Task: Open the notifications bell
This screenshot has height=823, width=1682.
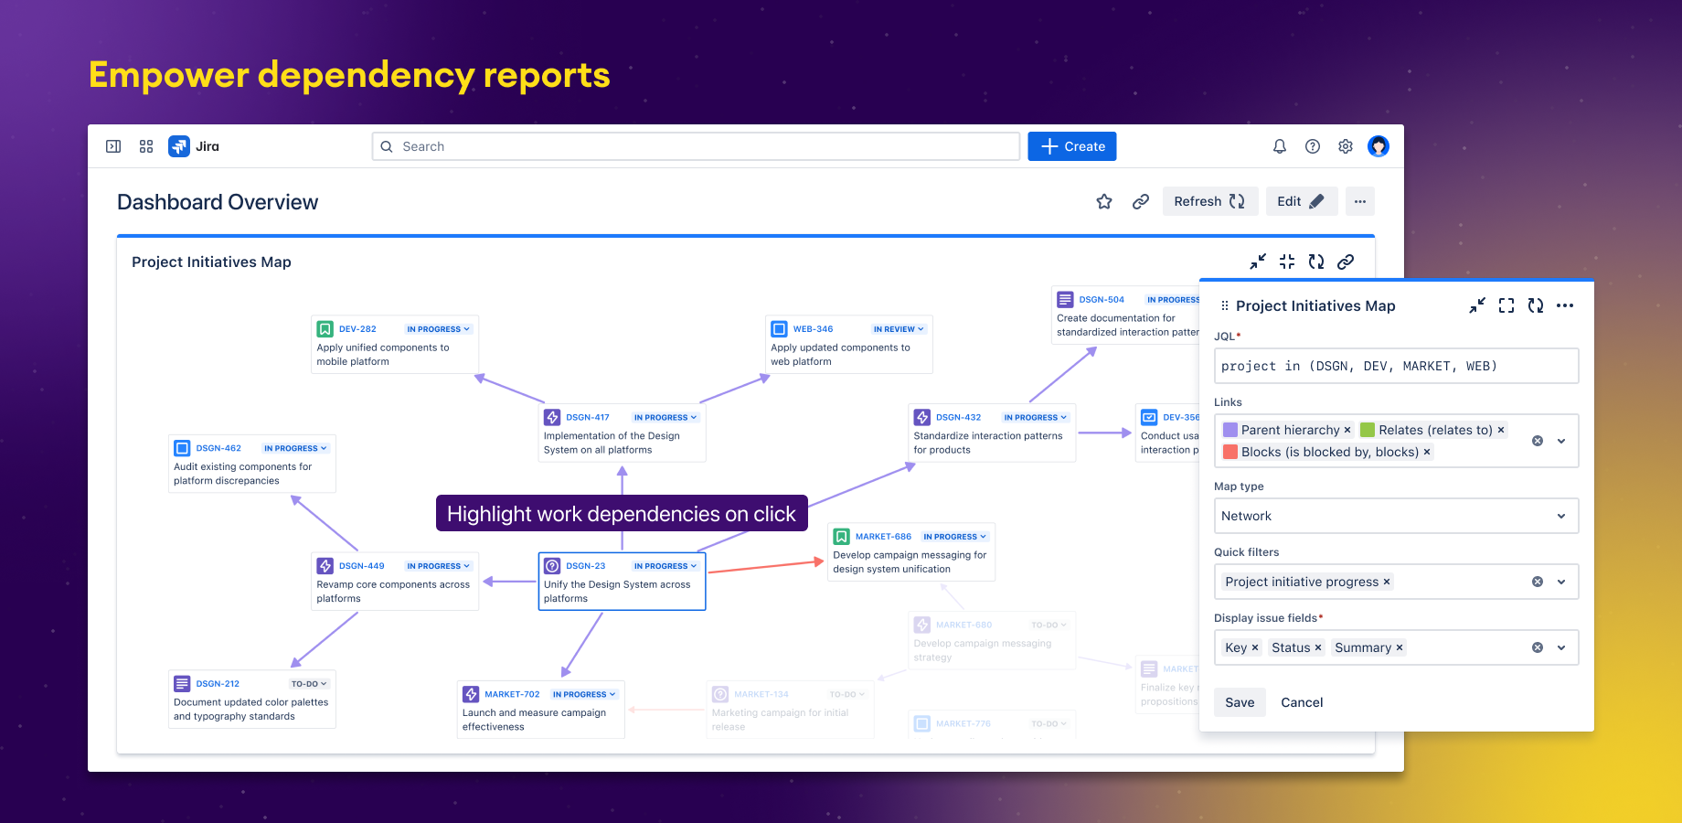Action: pos(1280,146)
